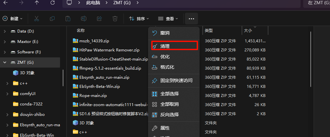Click the Refresh icon in navigation bar

pyautogui.click(x=53, y=3)
